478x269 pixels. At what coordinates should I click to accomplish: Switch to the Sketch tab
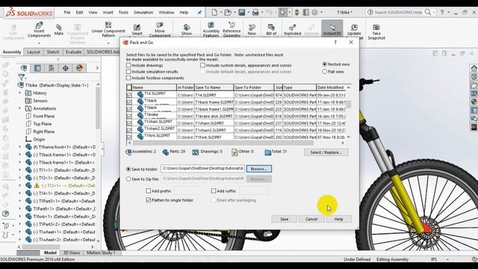[x=53, y=52]
